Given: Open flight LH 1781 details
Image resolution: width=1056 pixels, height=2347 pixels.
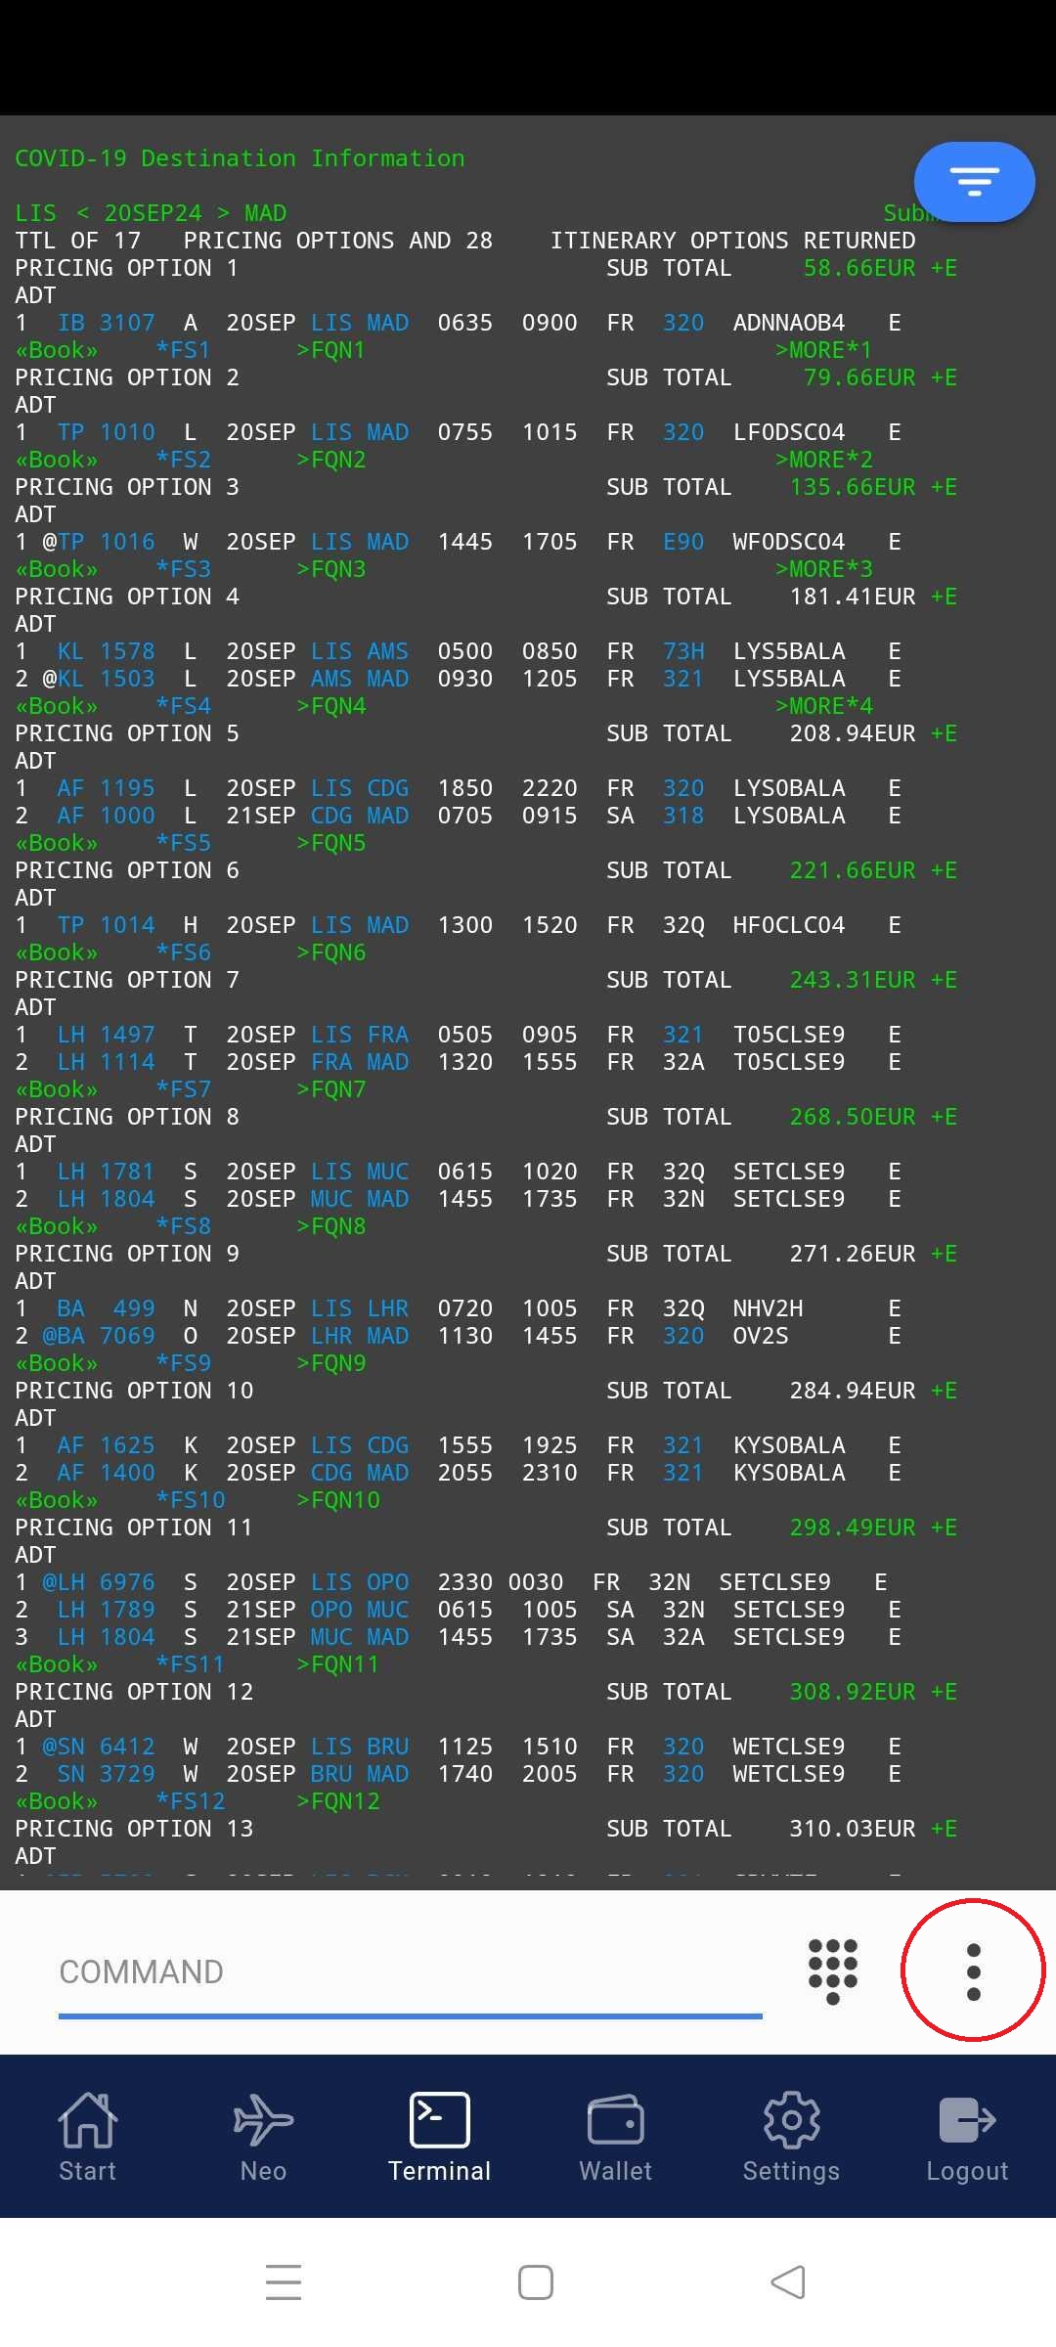Looking at the screenshot, I should click(x=106, y=1172).
